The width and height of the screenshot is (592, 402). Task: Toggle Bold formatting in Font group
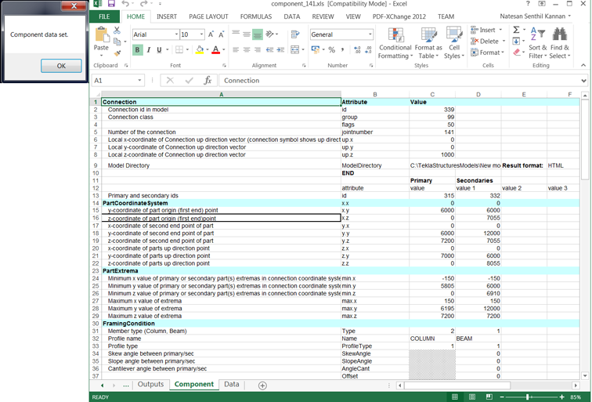click(x=137, y=50)
